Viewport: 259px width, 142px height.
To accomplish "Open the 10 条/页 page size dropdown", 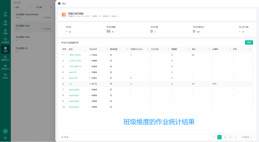I will [x=246, y=137].
